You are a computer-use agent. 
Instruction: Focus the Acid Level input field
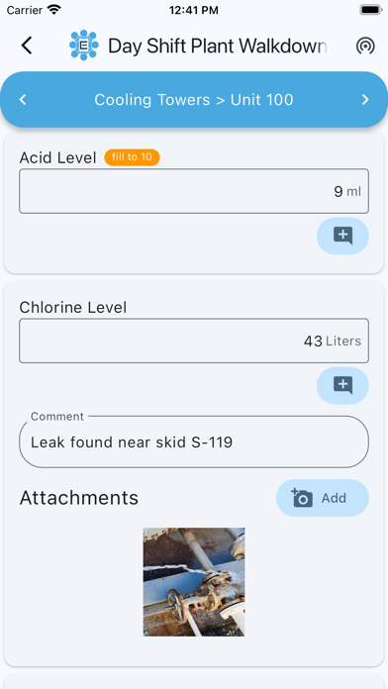(194, 191)
